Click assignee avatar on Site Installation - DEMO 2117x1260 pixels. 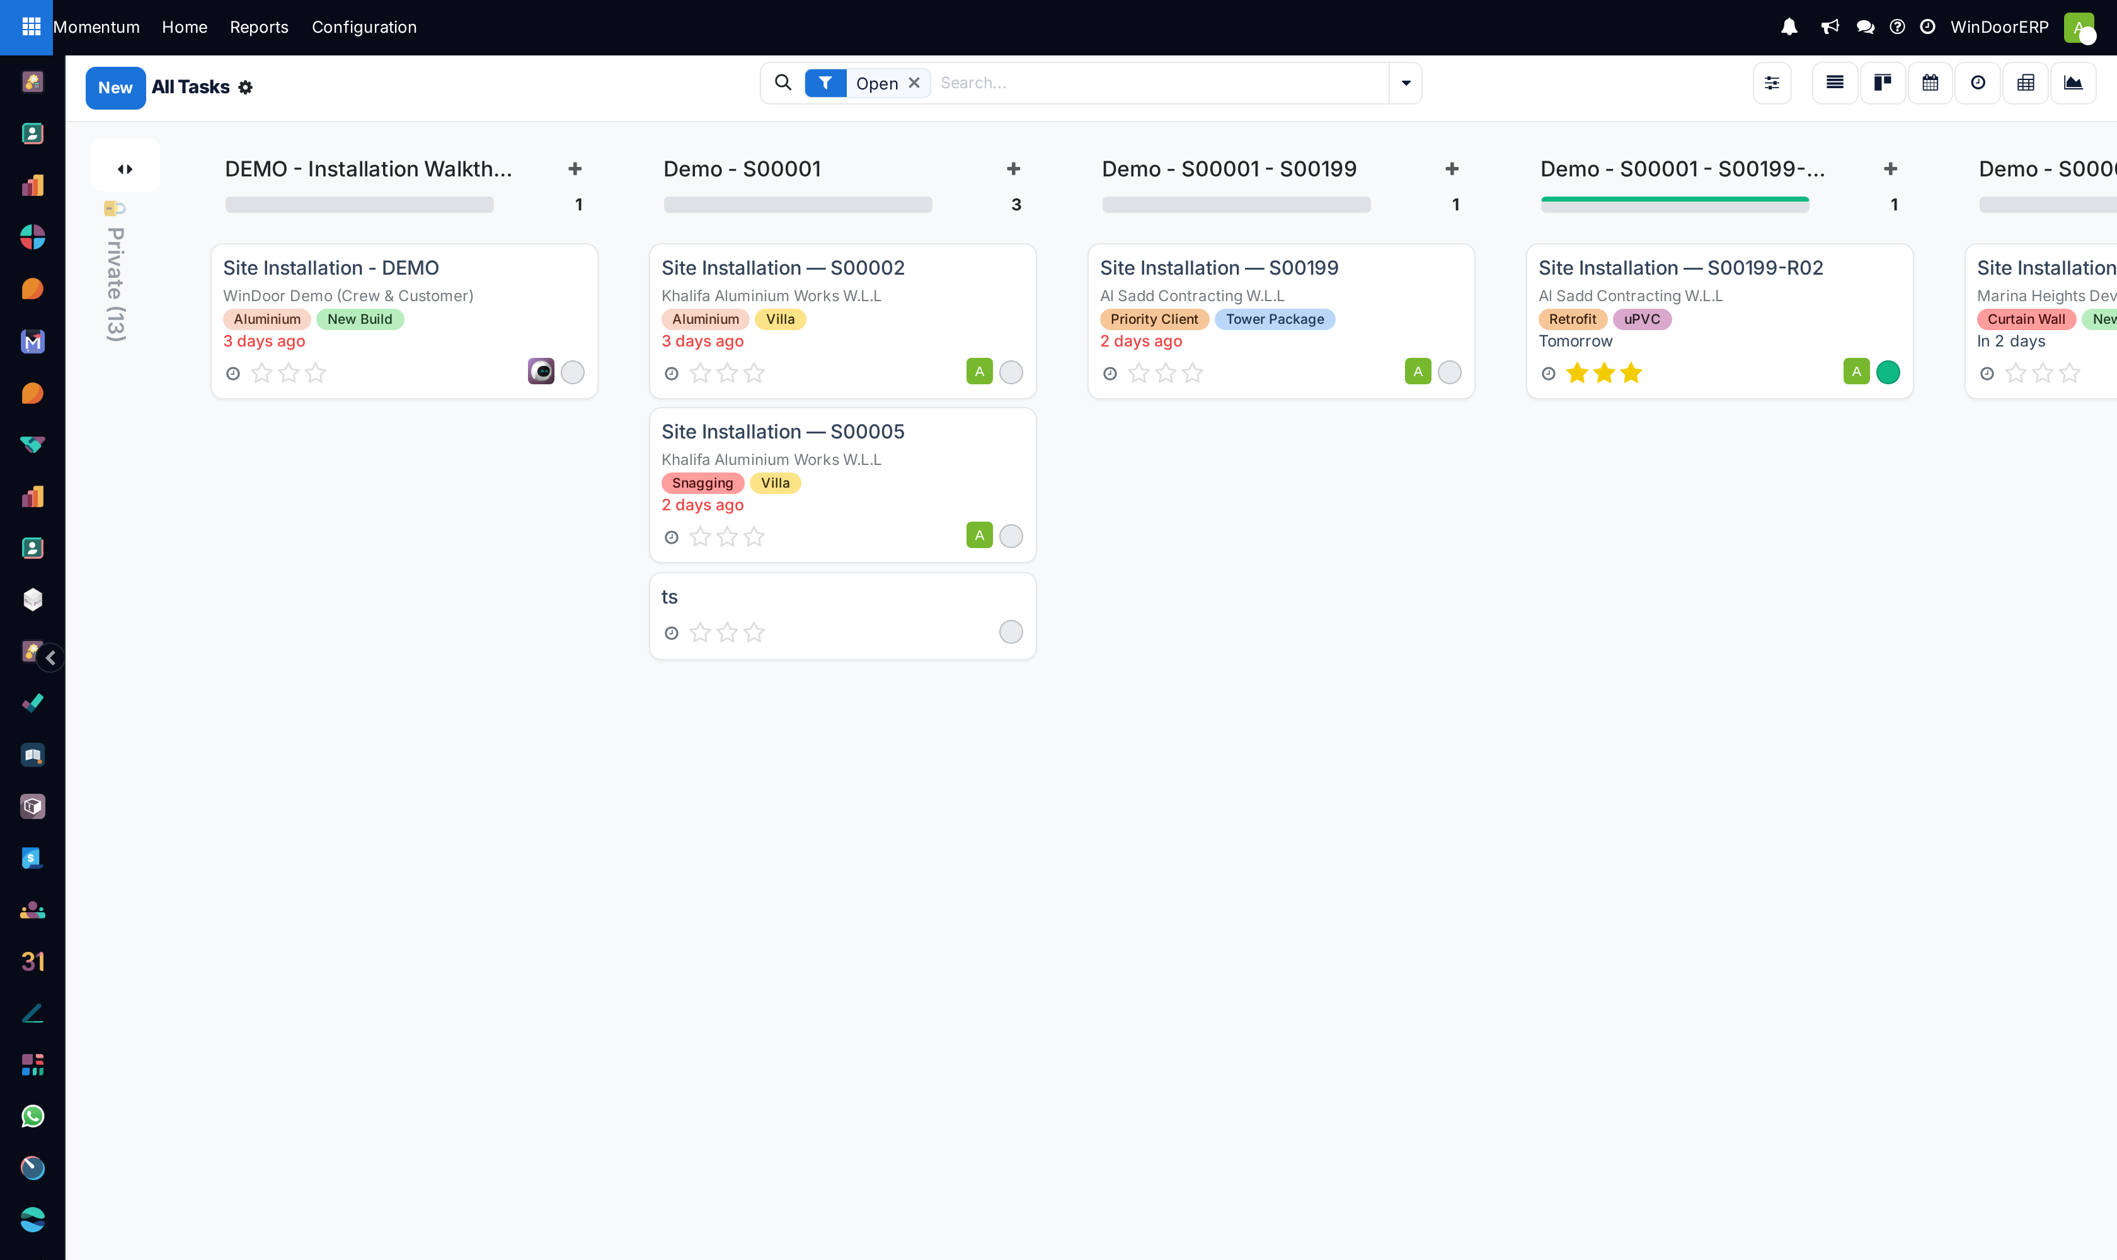[540, 371]
